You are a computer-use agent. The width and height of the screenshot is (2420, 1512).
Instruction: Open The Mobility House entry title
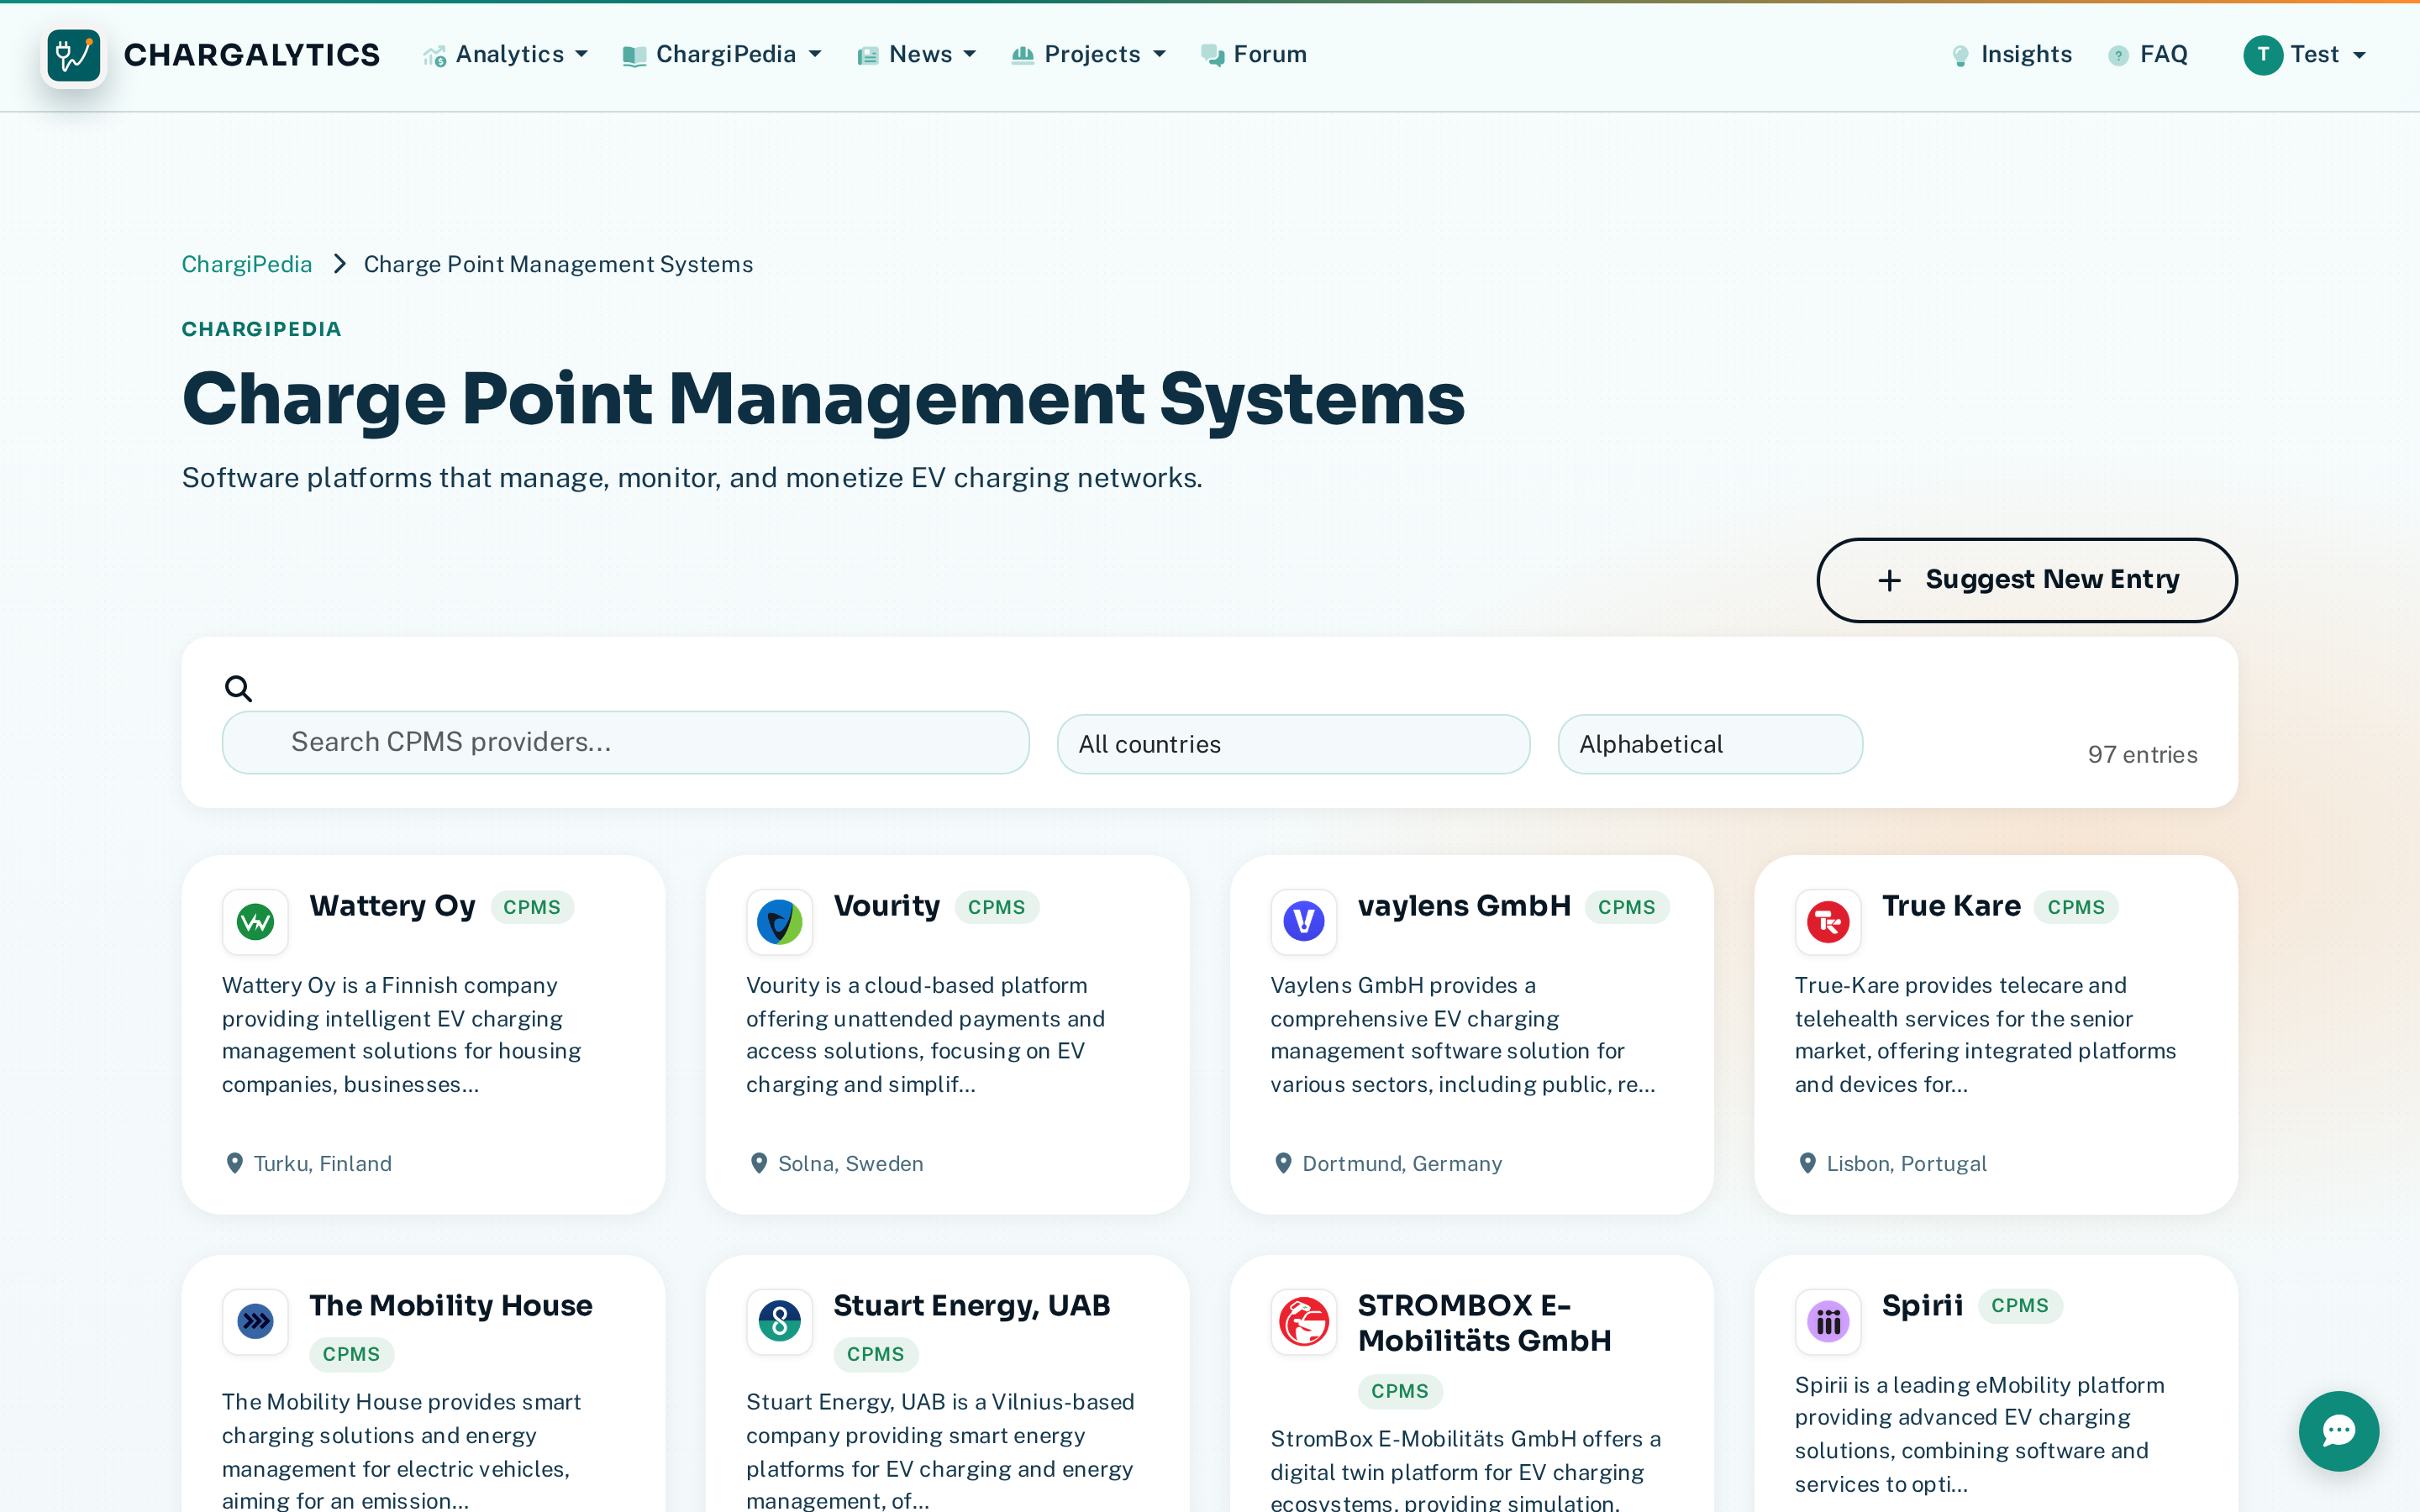point(450,1306)
